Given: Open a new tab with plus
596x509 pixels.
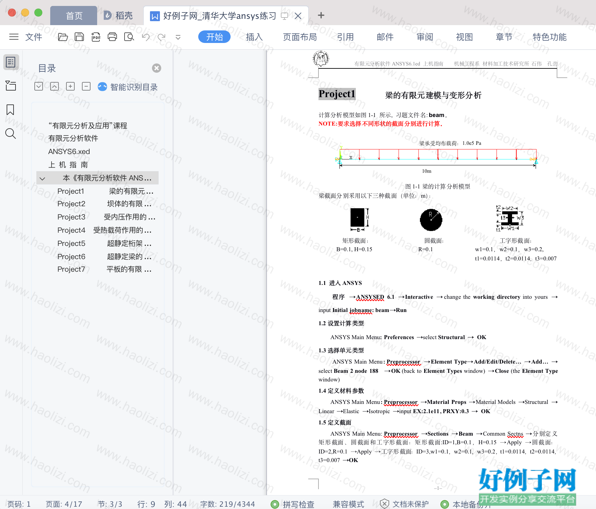Looking at the screenshot, I should [x=321, y=15].
